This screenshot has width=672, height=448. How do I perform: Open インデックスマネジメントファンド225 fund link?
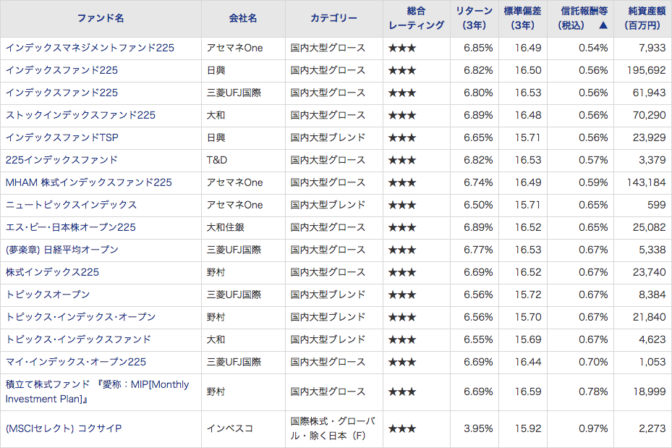point(90,48)
